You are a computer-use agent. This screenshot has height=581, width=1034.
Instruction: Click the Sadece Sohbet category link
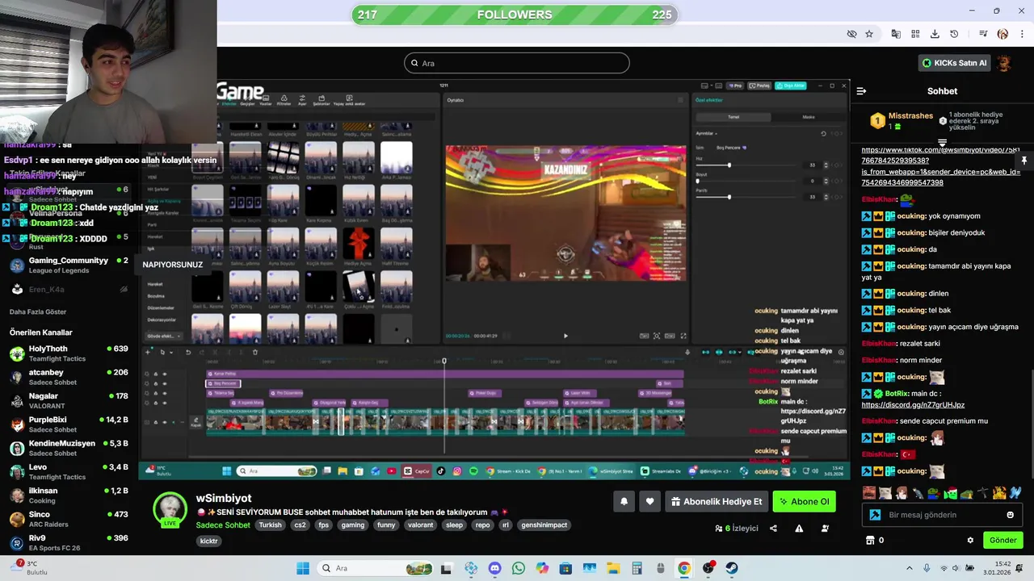(x=223, y=525)
